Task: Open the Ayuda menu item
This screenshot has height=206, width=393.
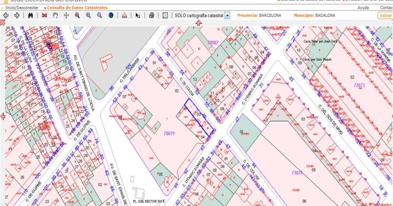Action: coord(363,8)
